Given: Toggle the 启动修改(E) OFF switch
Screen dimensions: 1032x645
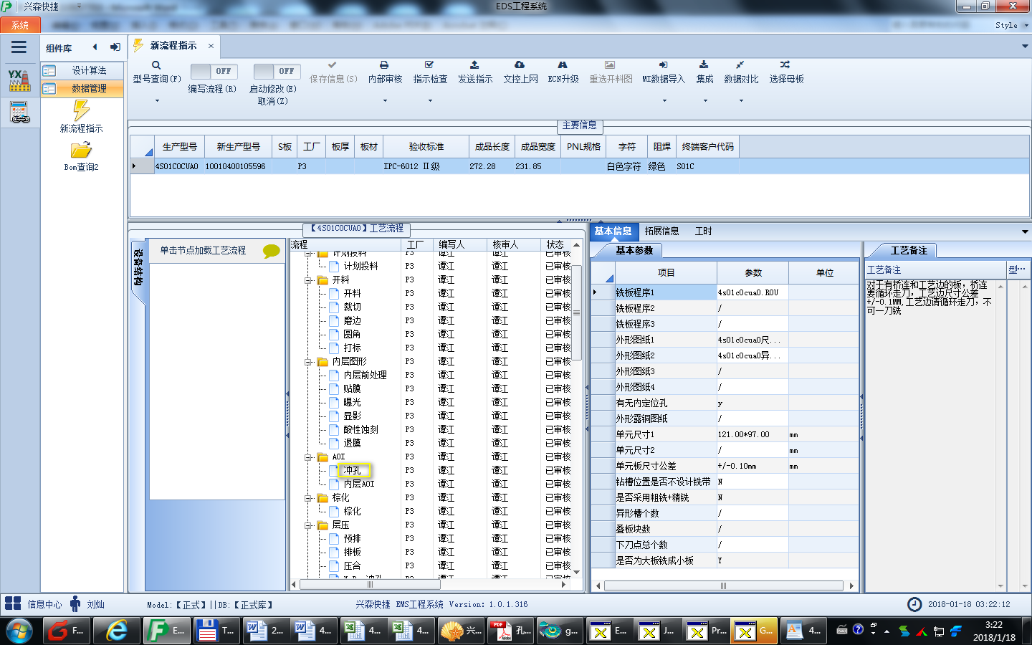Looking at the screenshot, I should (277, 72).
